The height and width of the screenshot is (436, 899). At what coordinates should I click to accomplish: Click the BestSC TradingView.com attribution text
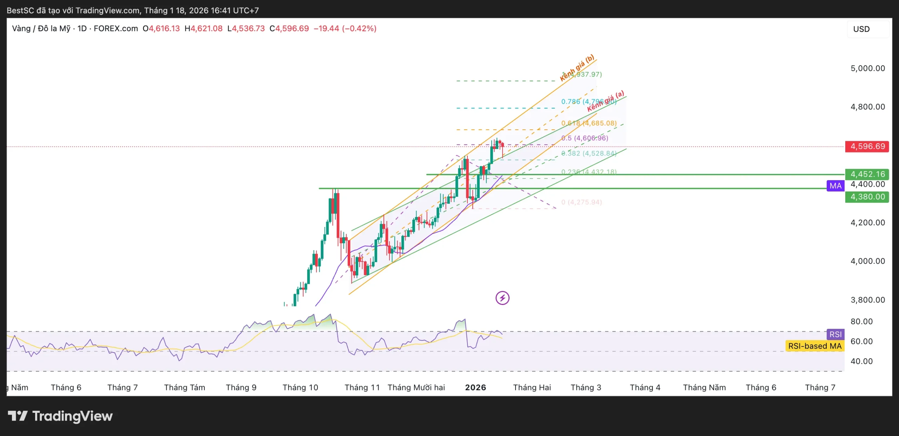pos(133,10)
